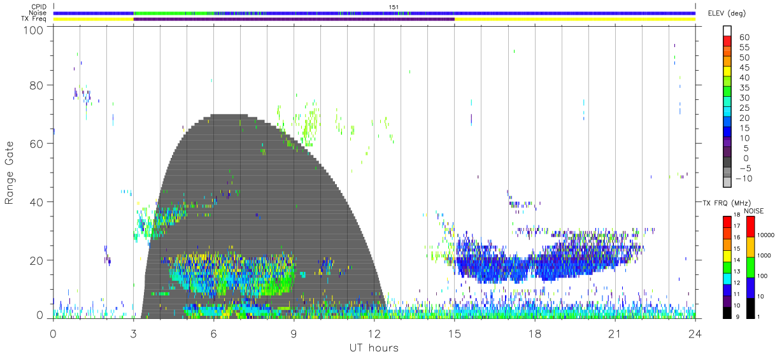The image size is (782, 361).
Task: Click the ELEV colorbar label '55'
Action: [x=744, y=48]
